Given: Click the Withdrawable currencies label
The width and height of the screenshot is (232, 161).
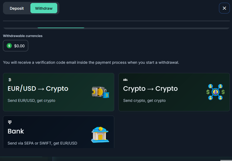Looking at the screenshot, I should pyautogui.click(x=23, y=36).
